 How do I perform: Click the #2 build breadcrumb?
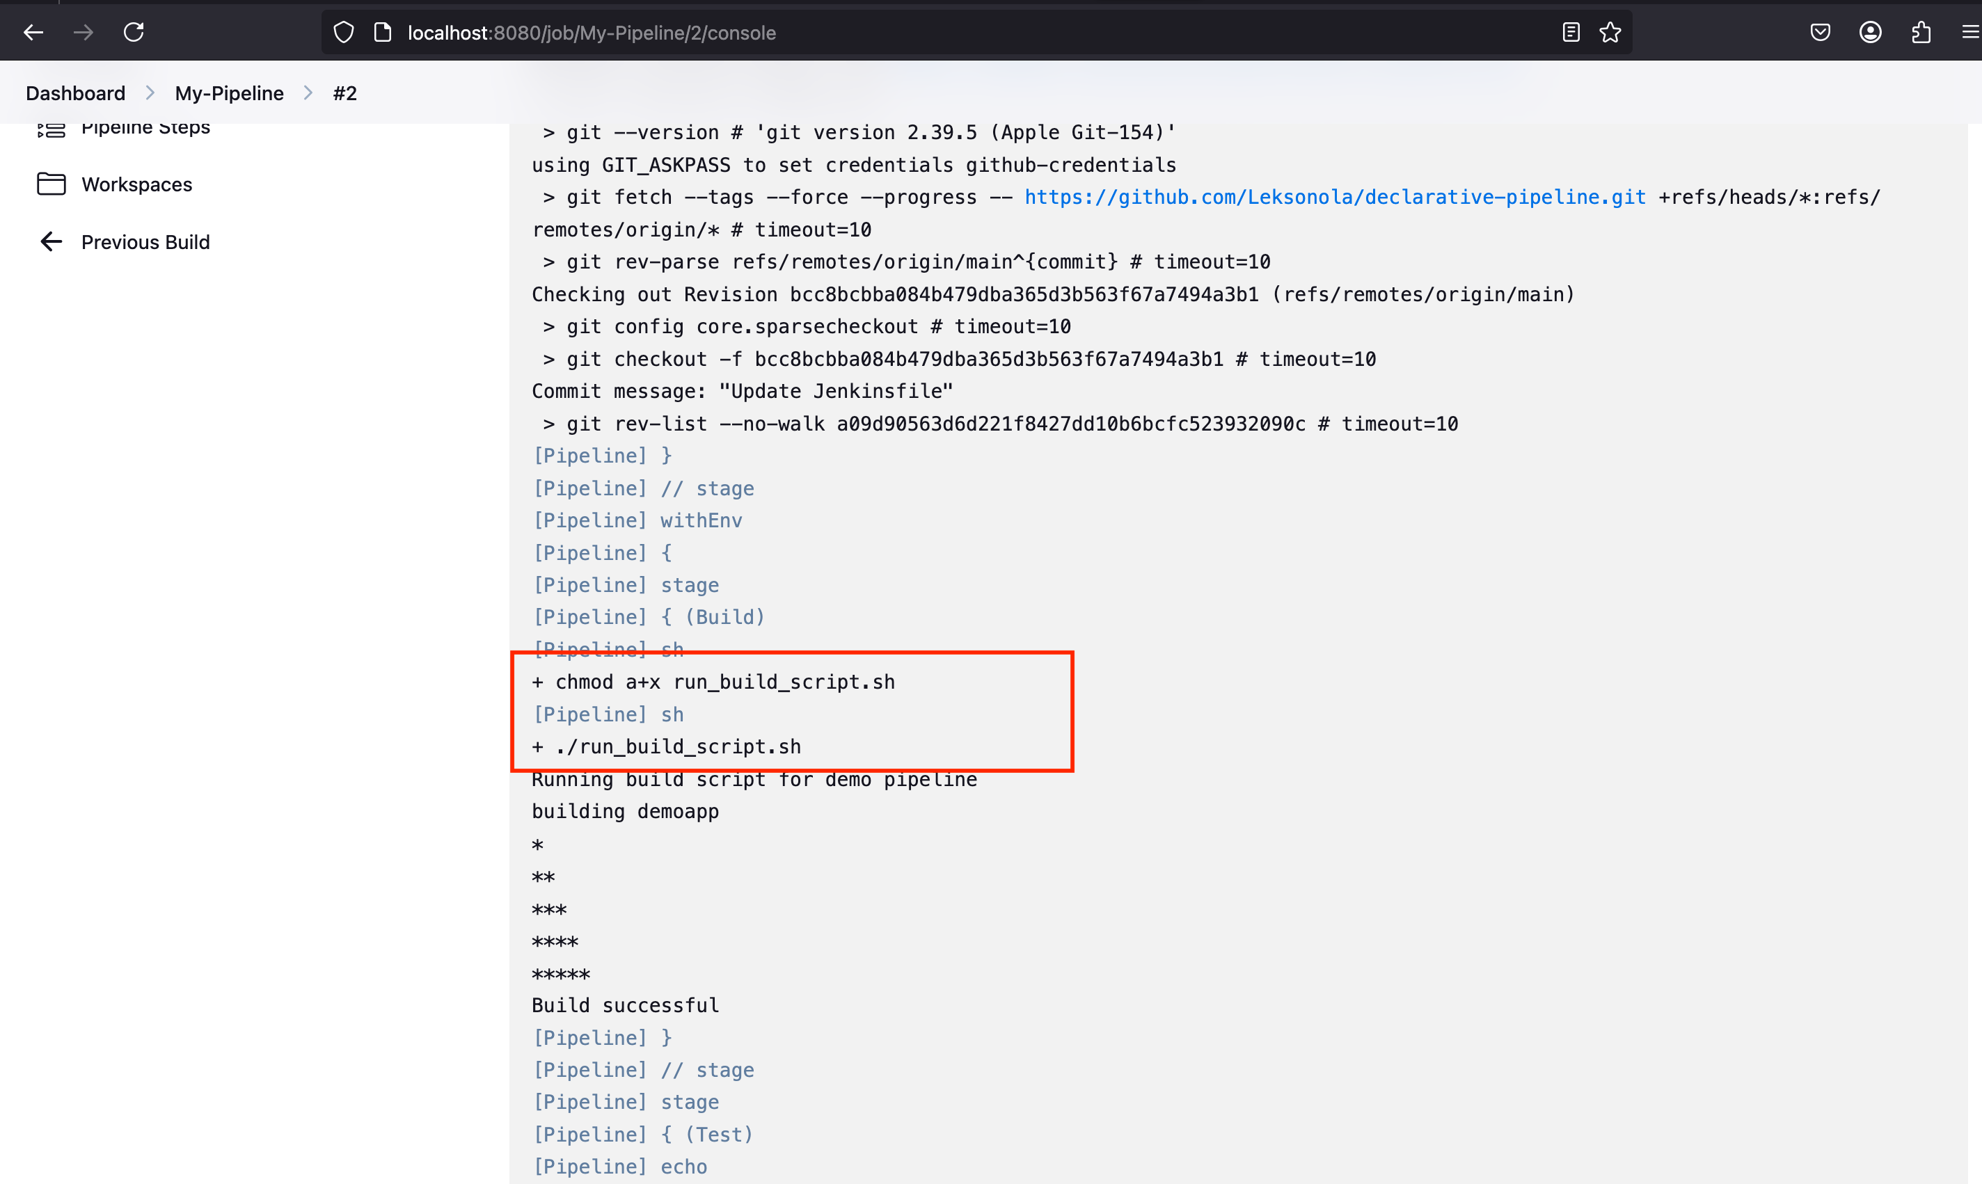(x=344, y=93)
